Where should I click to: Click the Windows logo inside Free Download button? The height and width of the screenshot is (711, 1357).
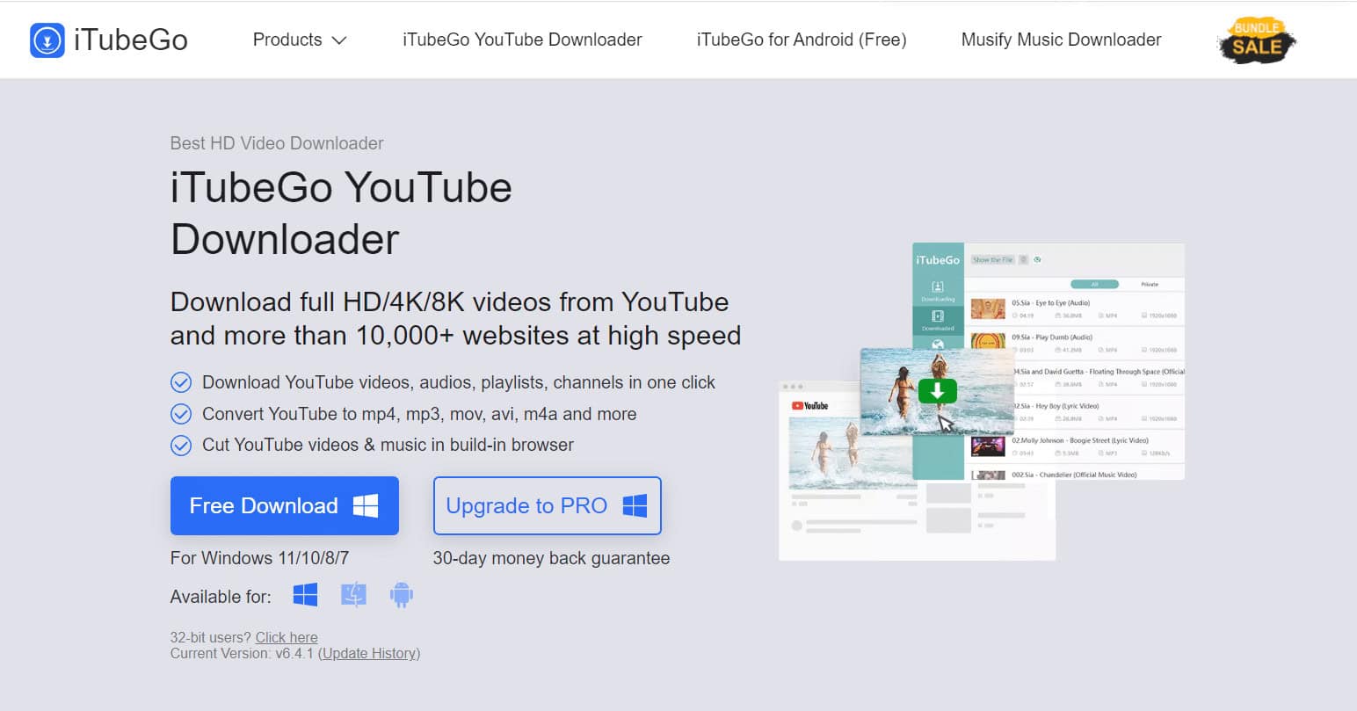[x=366, y=505]
